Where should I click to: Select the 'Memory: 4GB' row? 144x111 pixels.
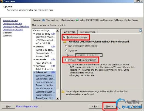tap(42, 56)
